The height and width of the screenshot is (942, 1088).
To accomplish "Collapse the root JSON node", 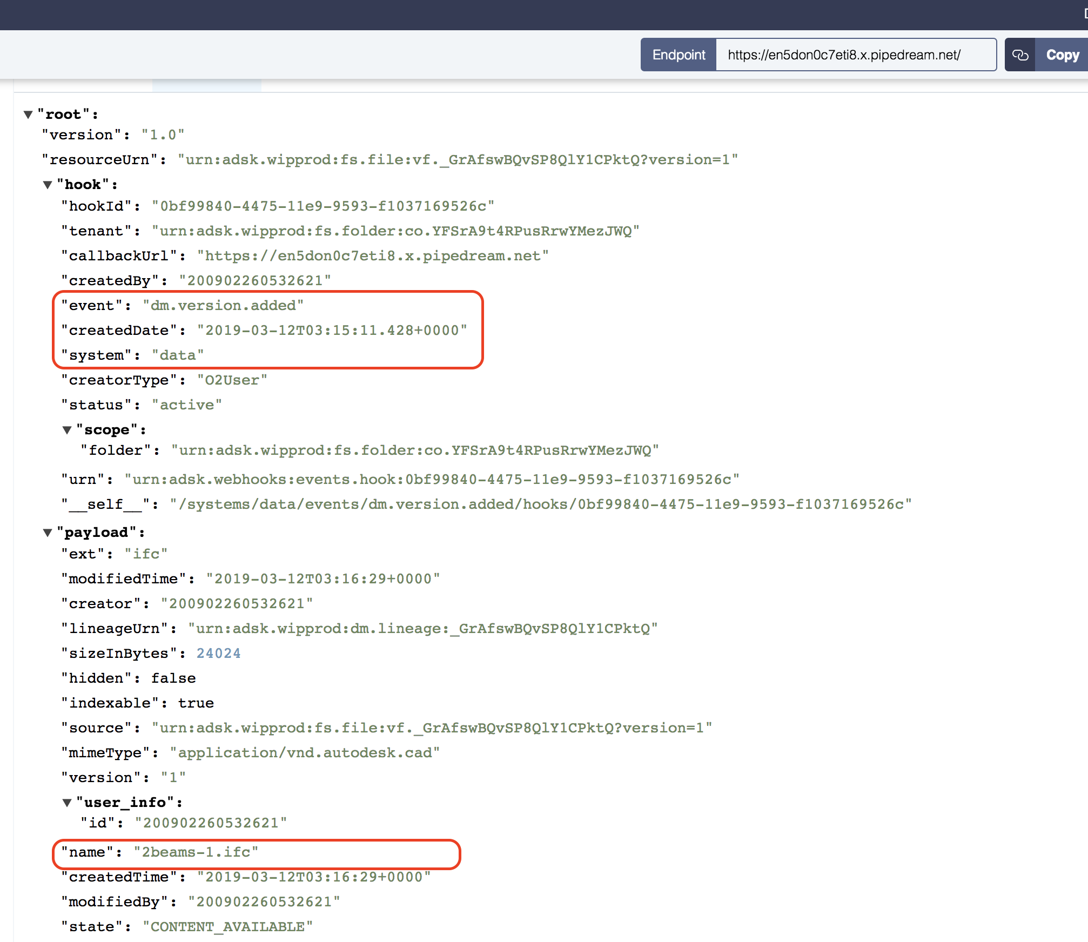I will (x=28, y=114).
